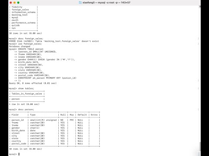Viewport: 209px width, 156px height.
Task: Click 'birth_date' in desc table Field column
Action: tap(18, 130)
